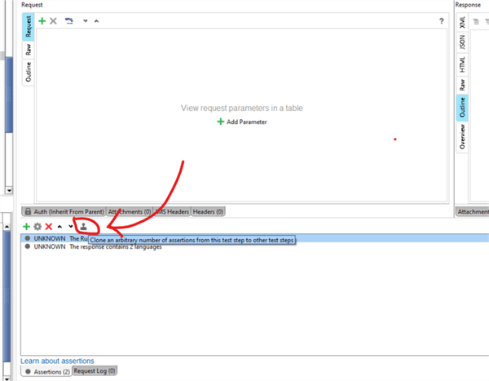Viewport: 489px width, 381px height.
Task: Select first UNKNOWN assertion row
Action: pyautogui.click(x=255, y=238)
